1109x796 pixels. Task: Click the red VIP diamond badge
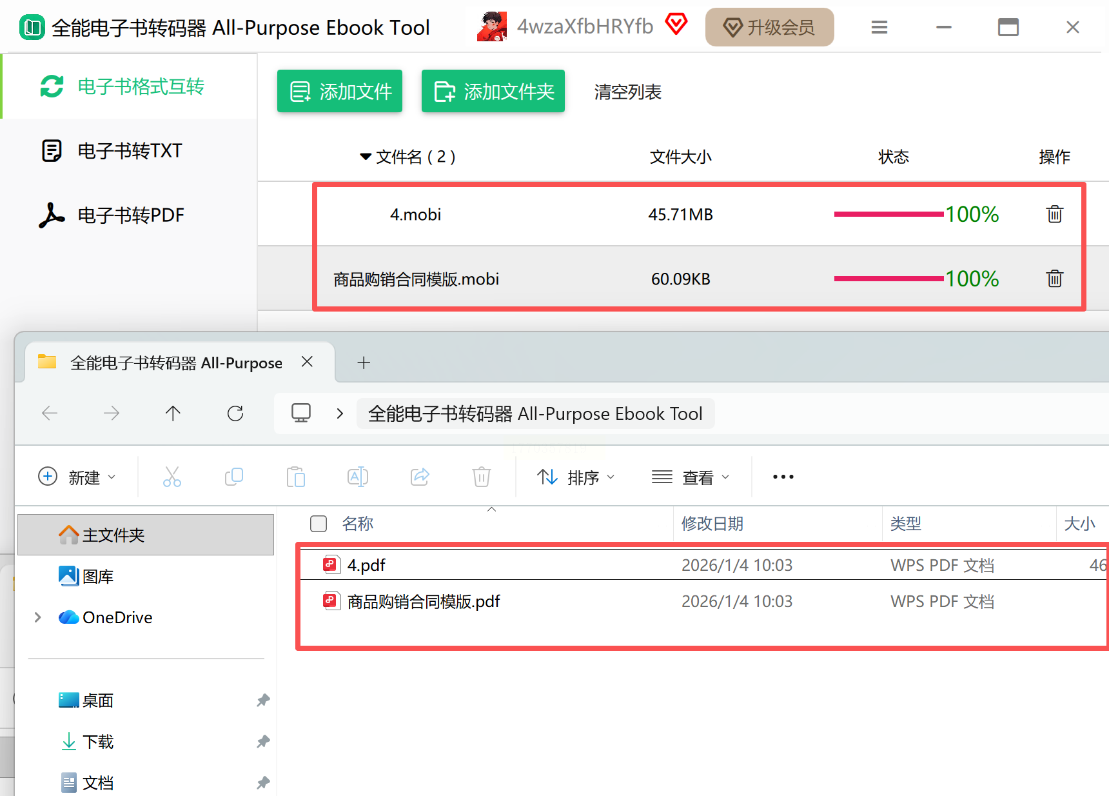click(x=676, y=25)
